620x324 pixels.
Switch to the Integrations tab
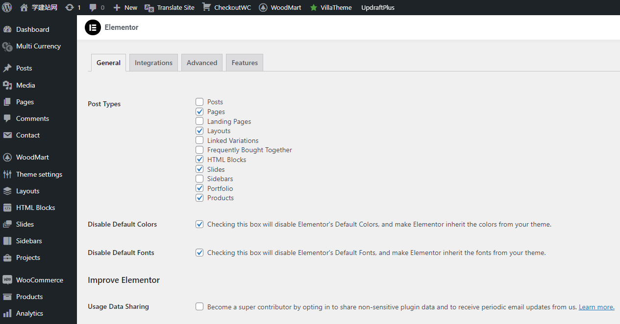point(153,63)
